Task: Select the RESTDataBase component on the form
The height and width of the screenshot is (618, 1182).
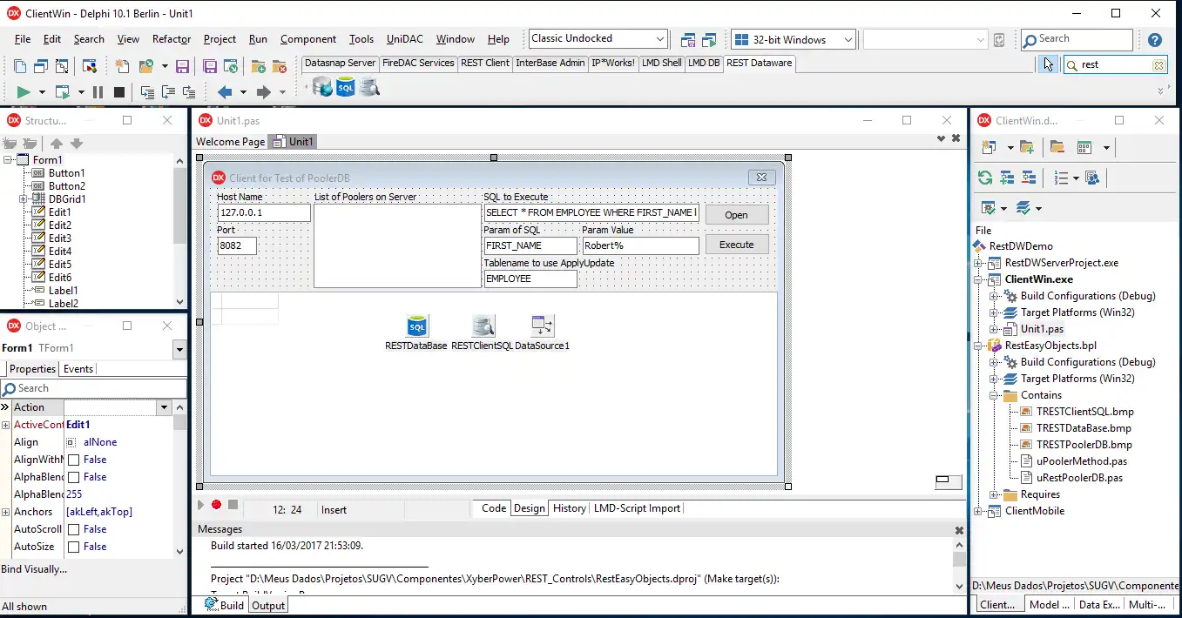Action: point(417,326)
